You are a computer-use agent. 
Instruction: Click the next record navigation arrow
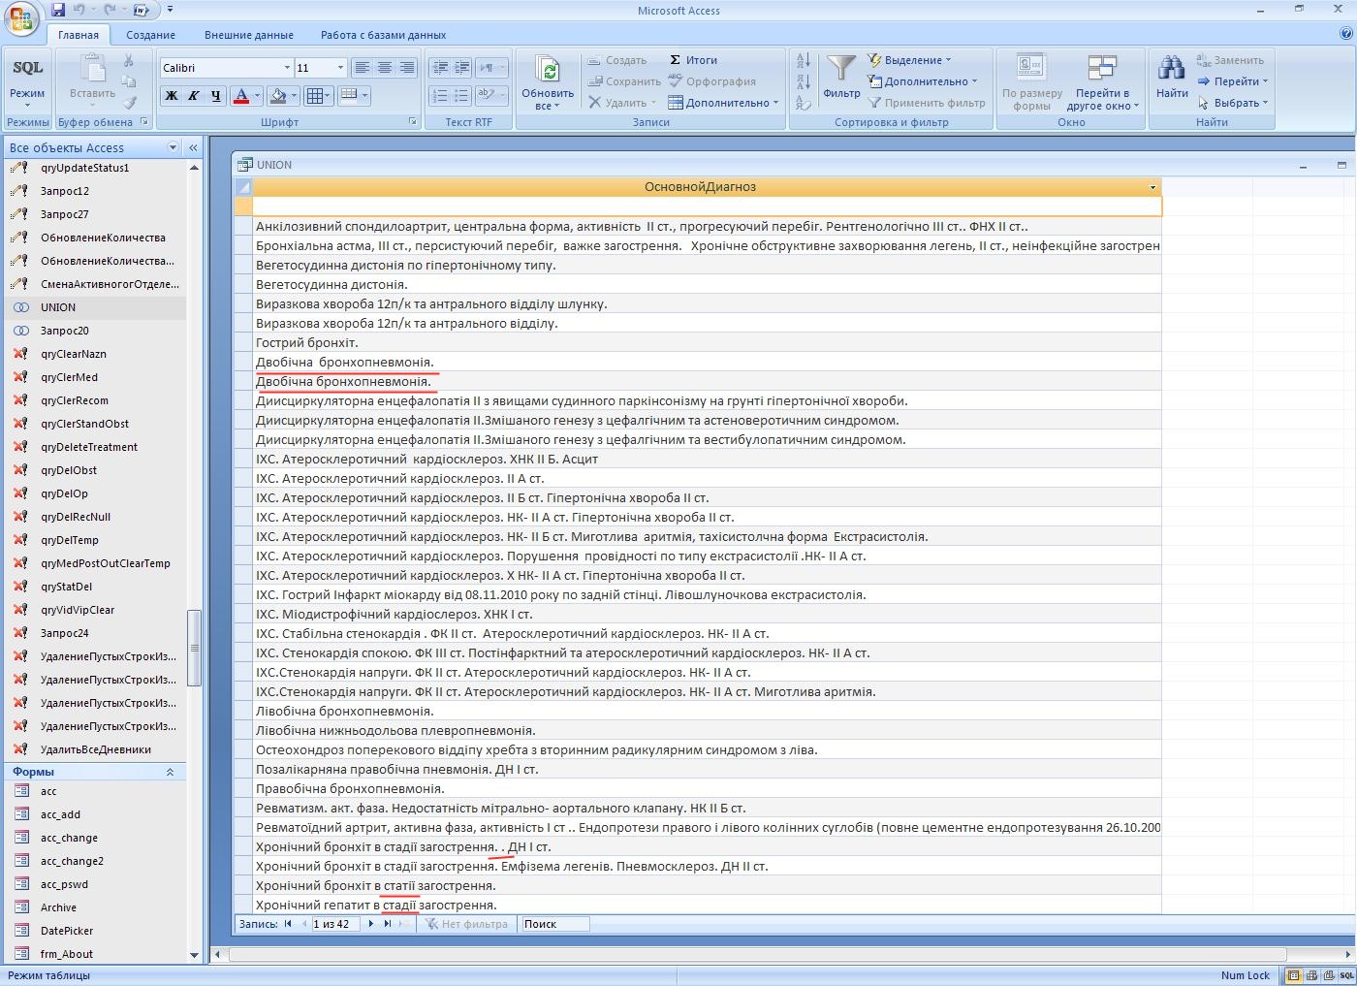tap(370, 924)
